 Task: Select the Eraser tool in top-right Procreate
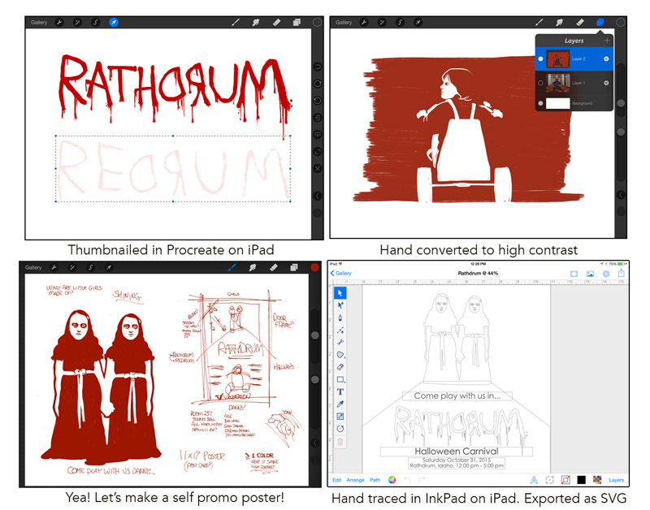click(580, 23)
